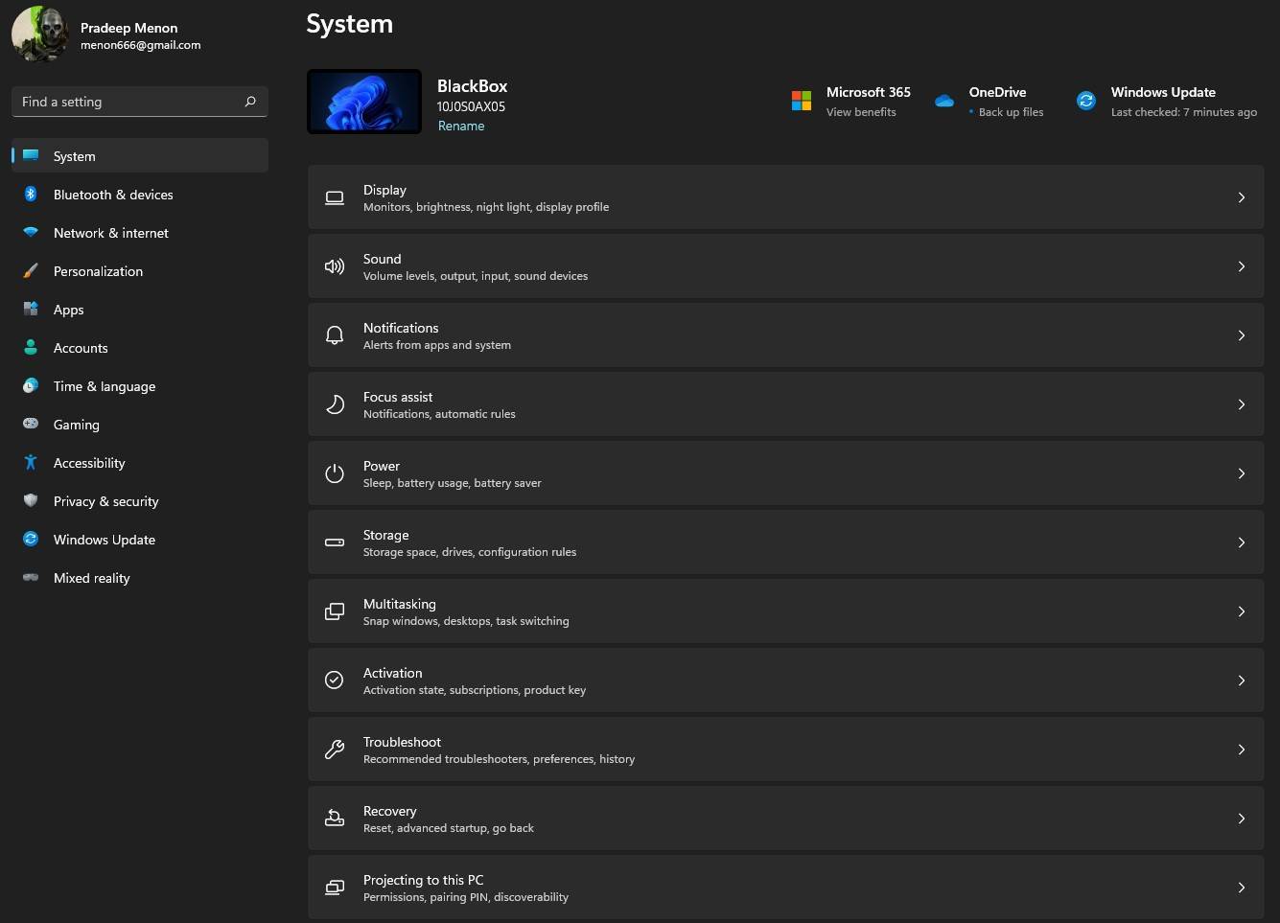Open the Projecting to this PC chevron
Screen dimensions: 1280x923
[x=1242, y=888]
